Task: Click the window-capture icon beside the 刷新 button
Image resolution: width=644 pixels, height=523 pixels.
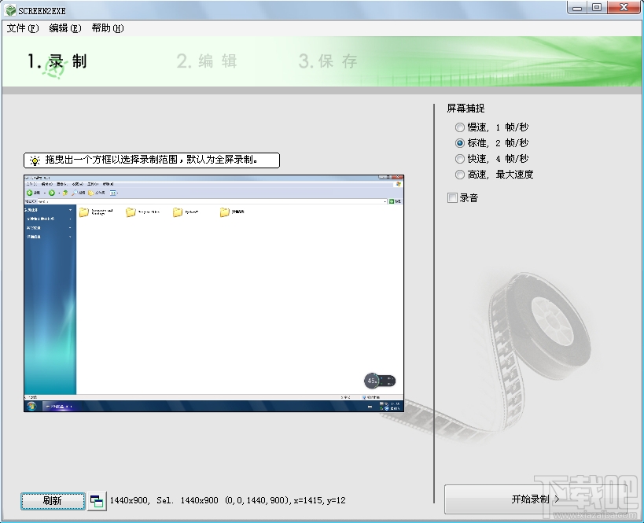Action: tap(96, 501)
